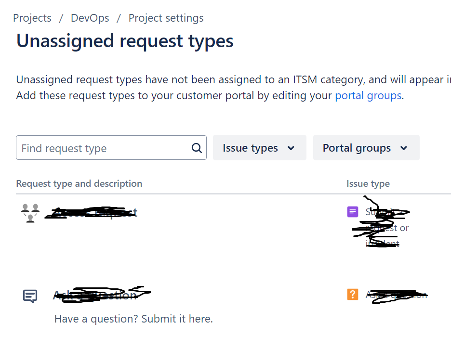Click the speech bubble icon beside Ask a question

[x=29, y=296]
